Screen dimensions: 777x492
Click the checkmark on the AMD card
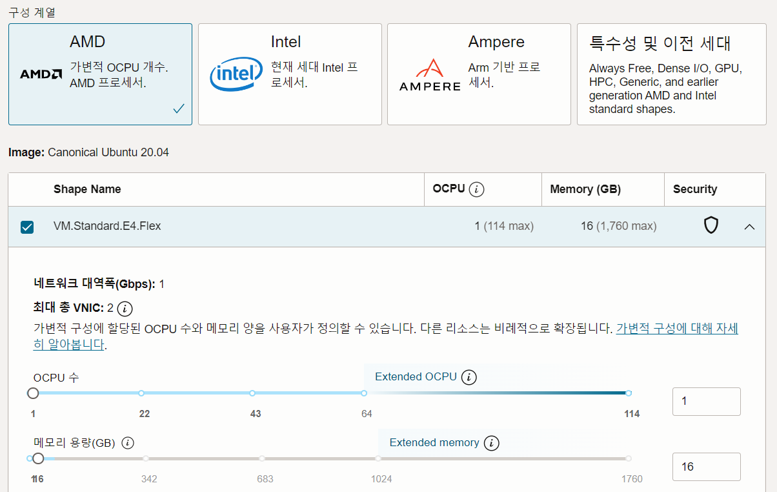point(179,108)
